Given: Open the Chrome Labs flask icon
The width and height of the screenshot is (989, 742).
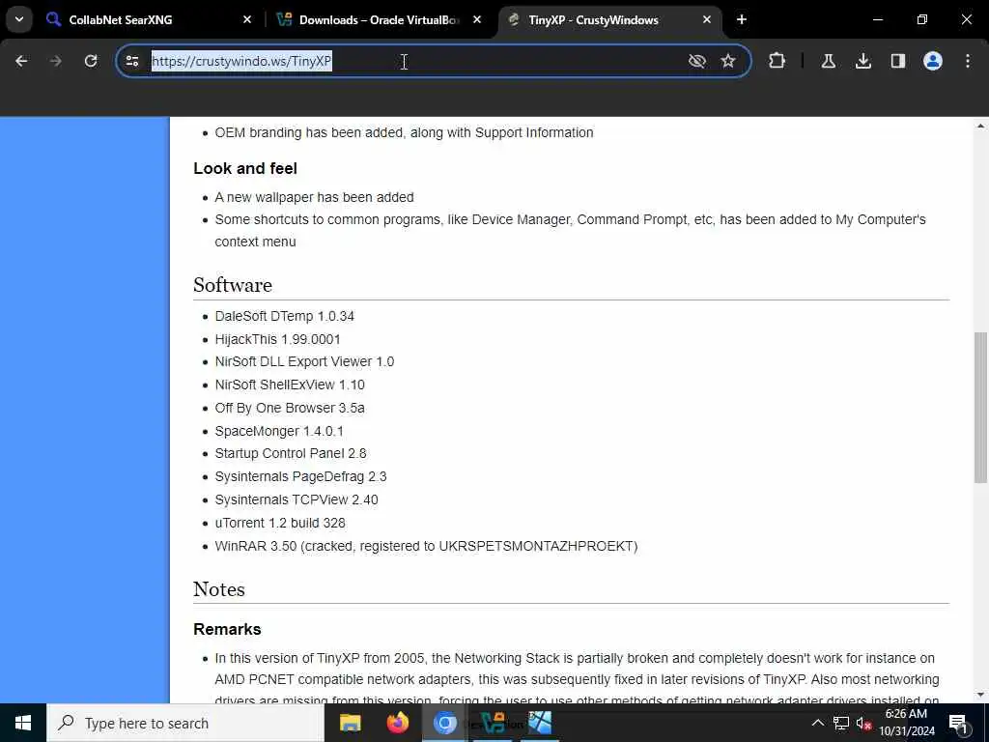Looking at the screenshot, I should click(x=829, y=61).
